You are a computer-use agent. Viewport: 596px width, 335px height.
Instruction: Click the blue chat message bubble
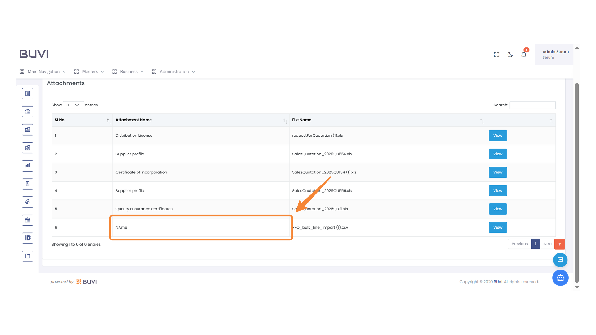click(x=560, y=260)
